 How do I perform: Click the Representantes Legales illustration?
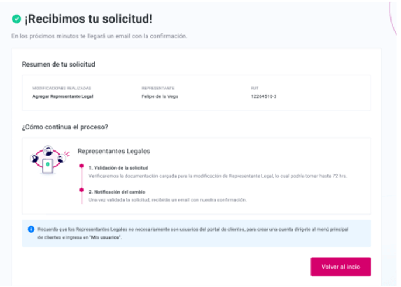tap(49, 160)
